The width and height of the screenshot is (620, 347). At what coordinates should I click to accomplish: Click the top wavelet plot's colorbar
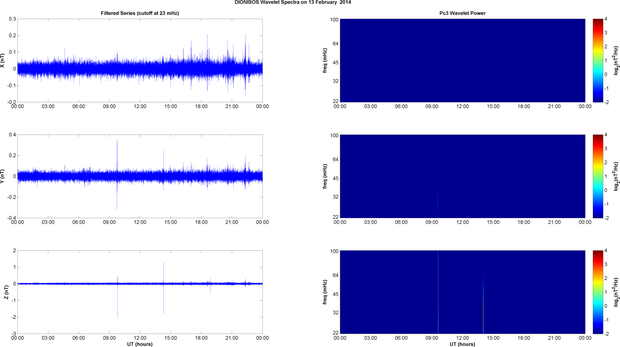coord(598,61)
